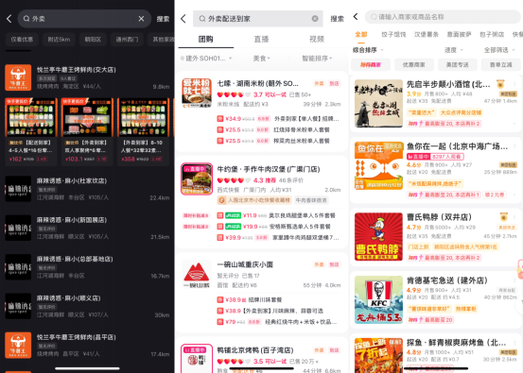Click the 外卖配送到家 search input
Image resolution: width=523 pixels, height=373 pixels.
(258, 19)
